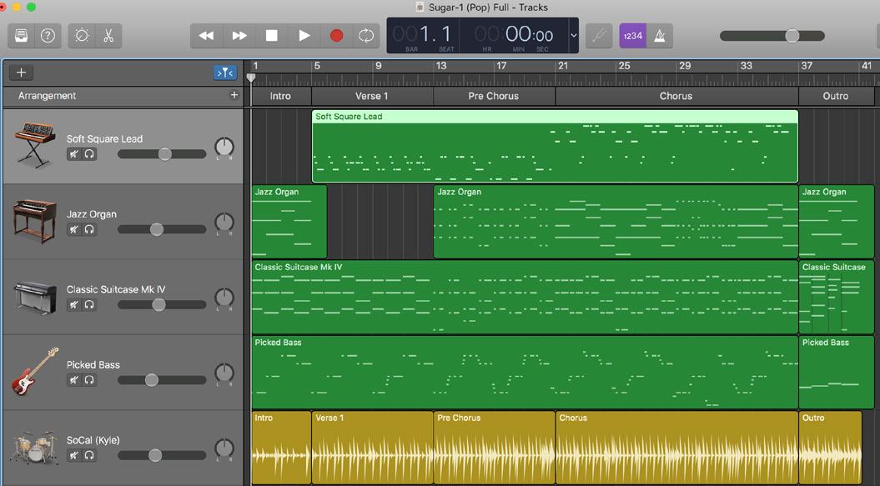Select the Pre Chorus arrangement marker

493,96
